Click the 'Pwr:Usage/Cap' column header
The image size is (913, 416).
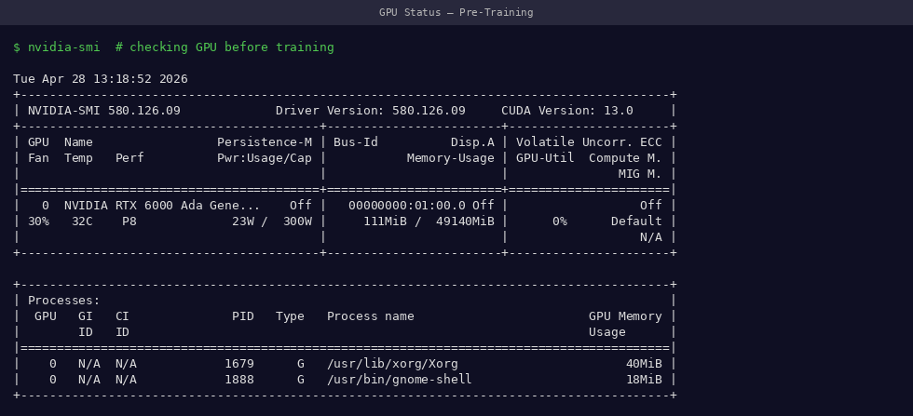(x=265, y=157)
